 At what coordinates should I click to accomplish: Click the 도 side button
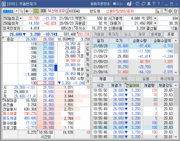tap(88, 49)
